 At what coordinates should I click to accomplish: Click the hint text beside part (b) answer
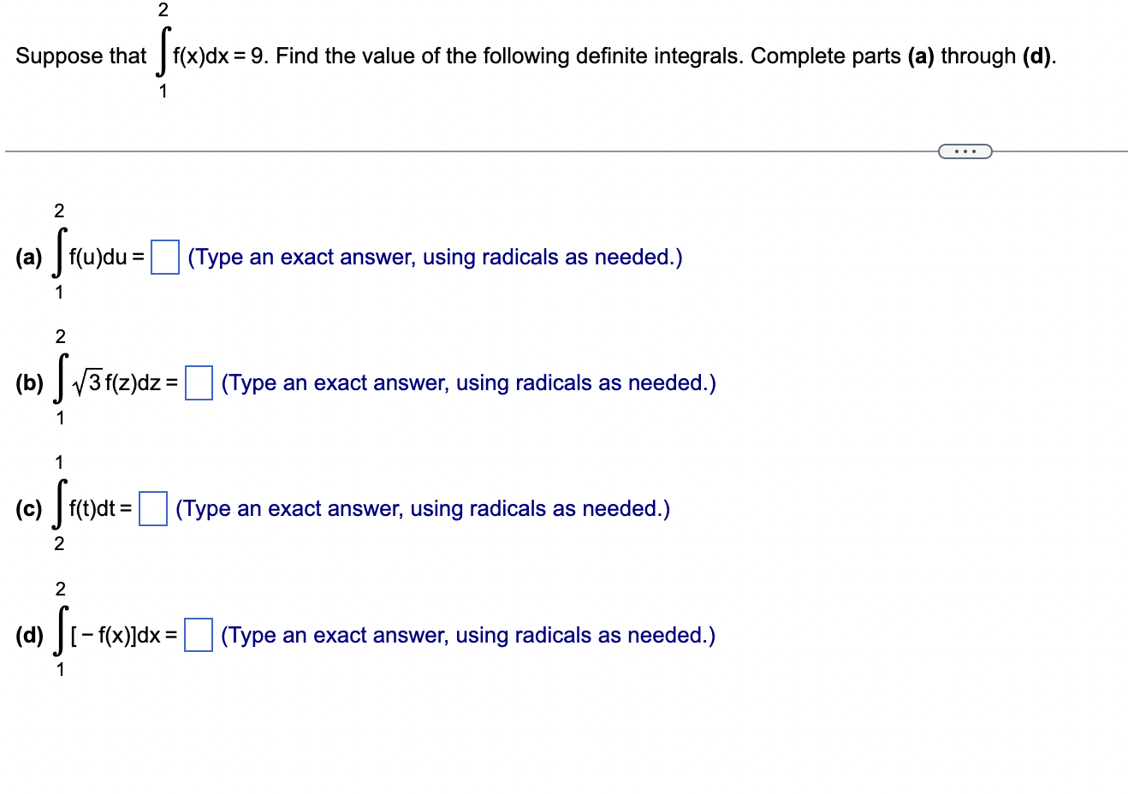coord(469,383)
